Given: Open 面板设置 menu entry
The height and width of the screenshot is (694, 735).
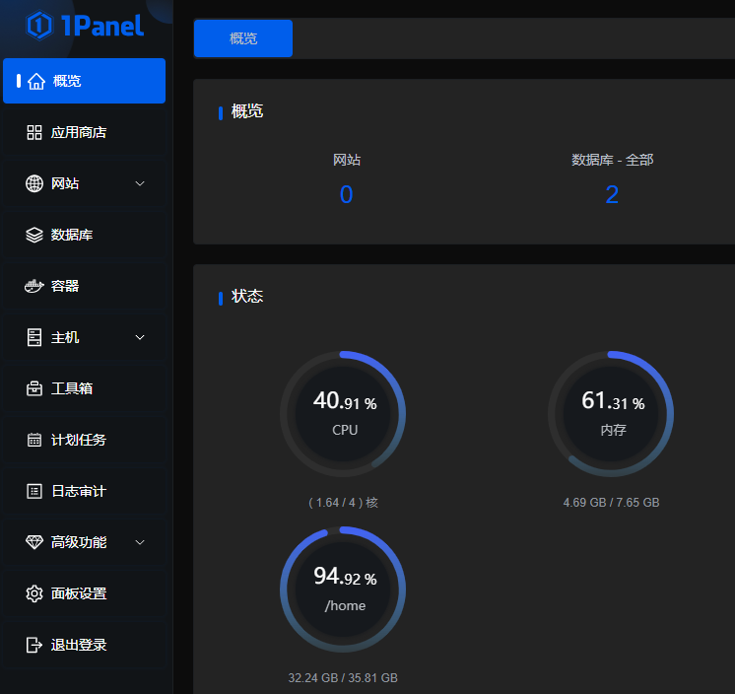Looking at the screenshot, I should coord(85,593).
